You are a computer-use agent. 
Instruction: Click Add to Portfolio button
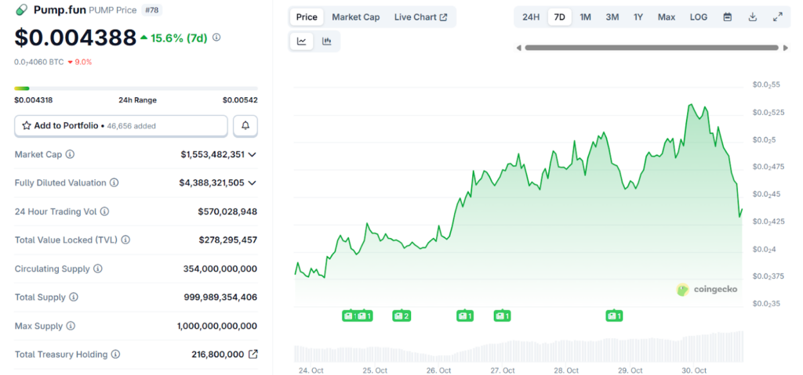[121, 125]
